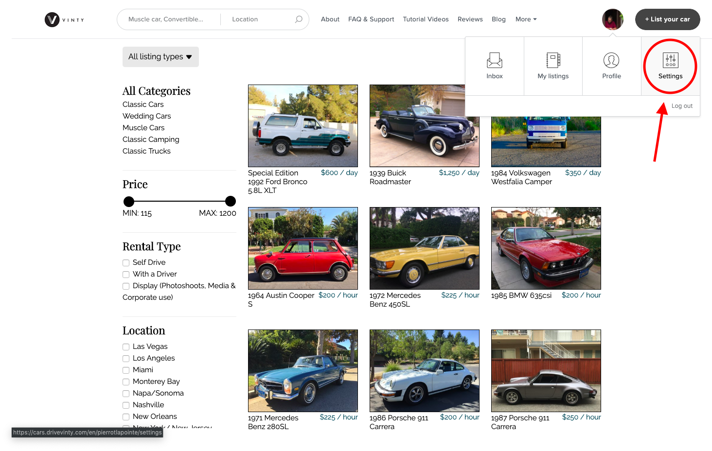
Task: Select the Classic Trucks category
Action: tap(146, 151)
